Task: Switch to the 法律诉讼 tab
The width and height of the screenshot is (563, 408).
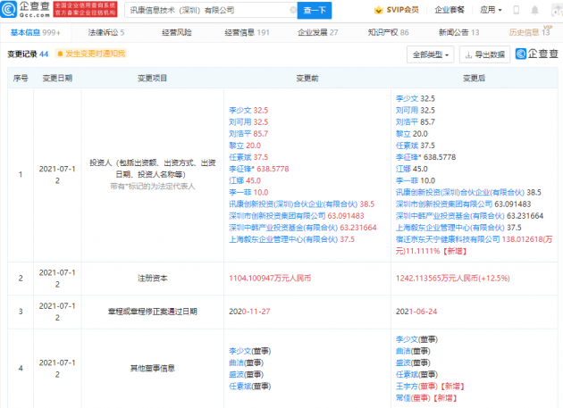Action: pyautogui.click(x=106, y=33)
